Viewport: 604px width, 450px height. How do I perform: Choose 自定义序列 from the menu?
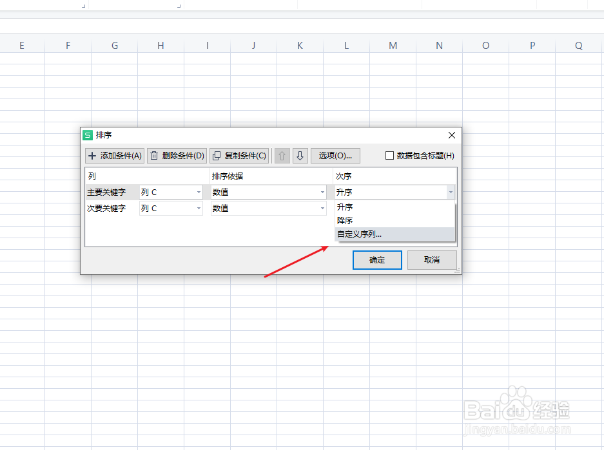point(358,234)
